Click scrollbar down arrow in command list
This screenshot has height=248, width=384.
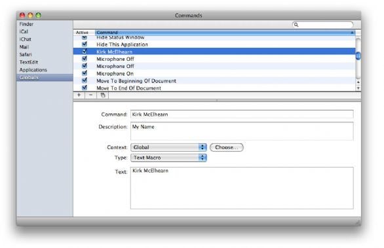point(358,88)
